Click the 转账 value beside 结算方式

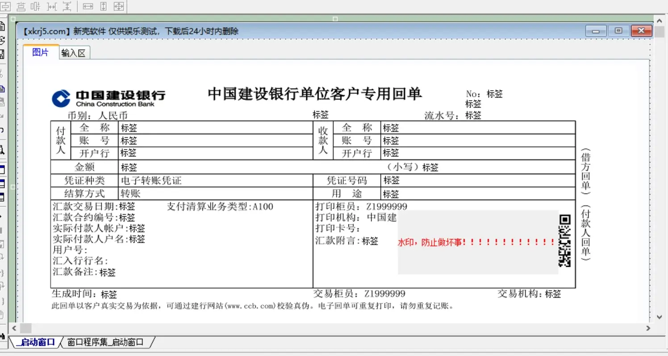[x=131, y=193]
